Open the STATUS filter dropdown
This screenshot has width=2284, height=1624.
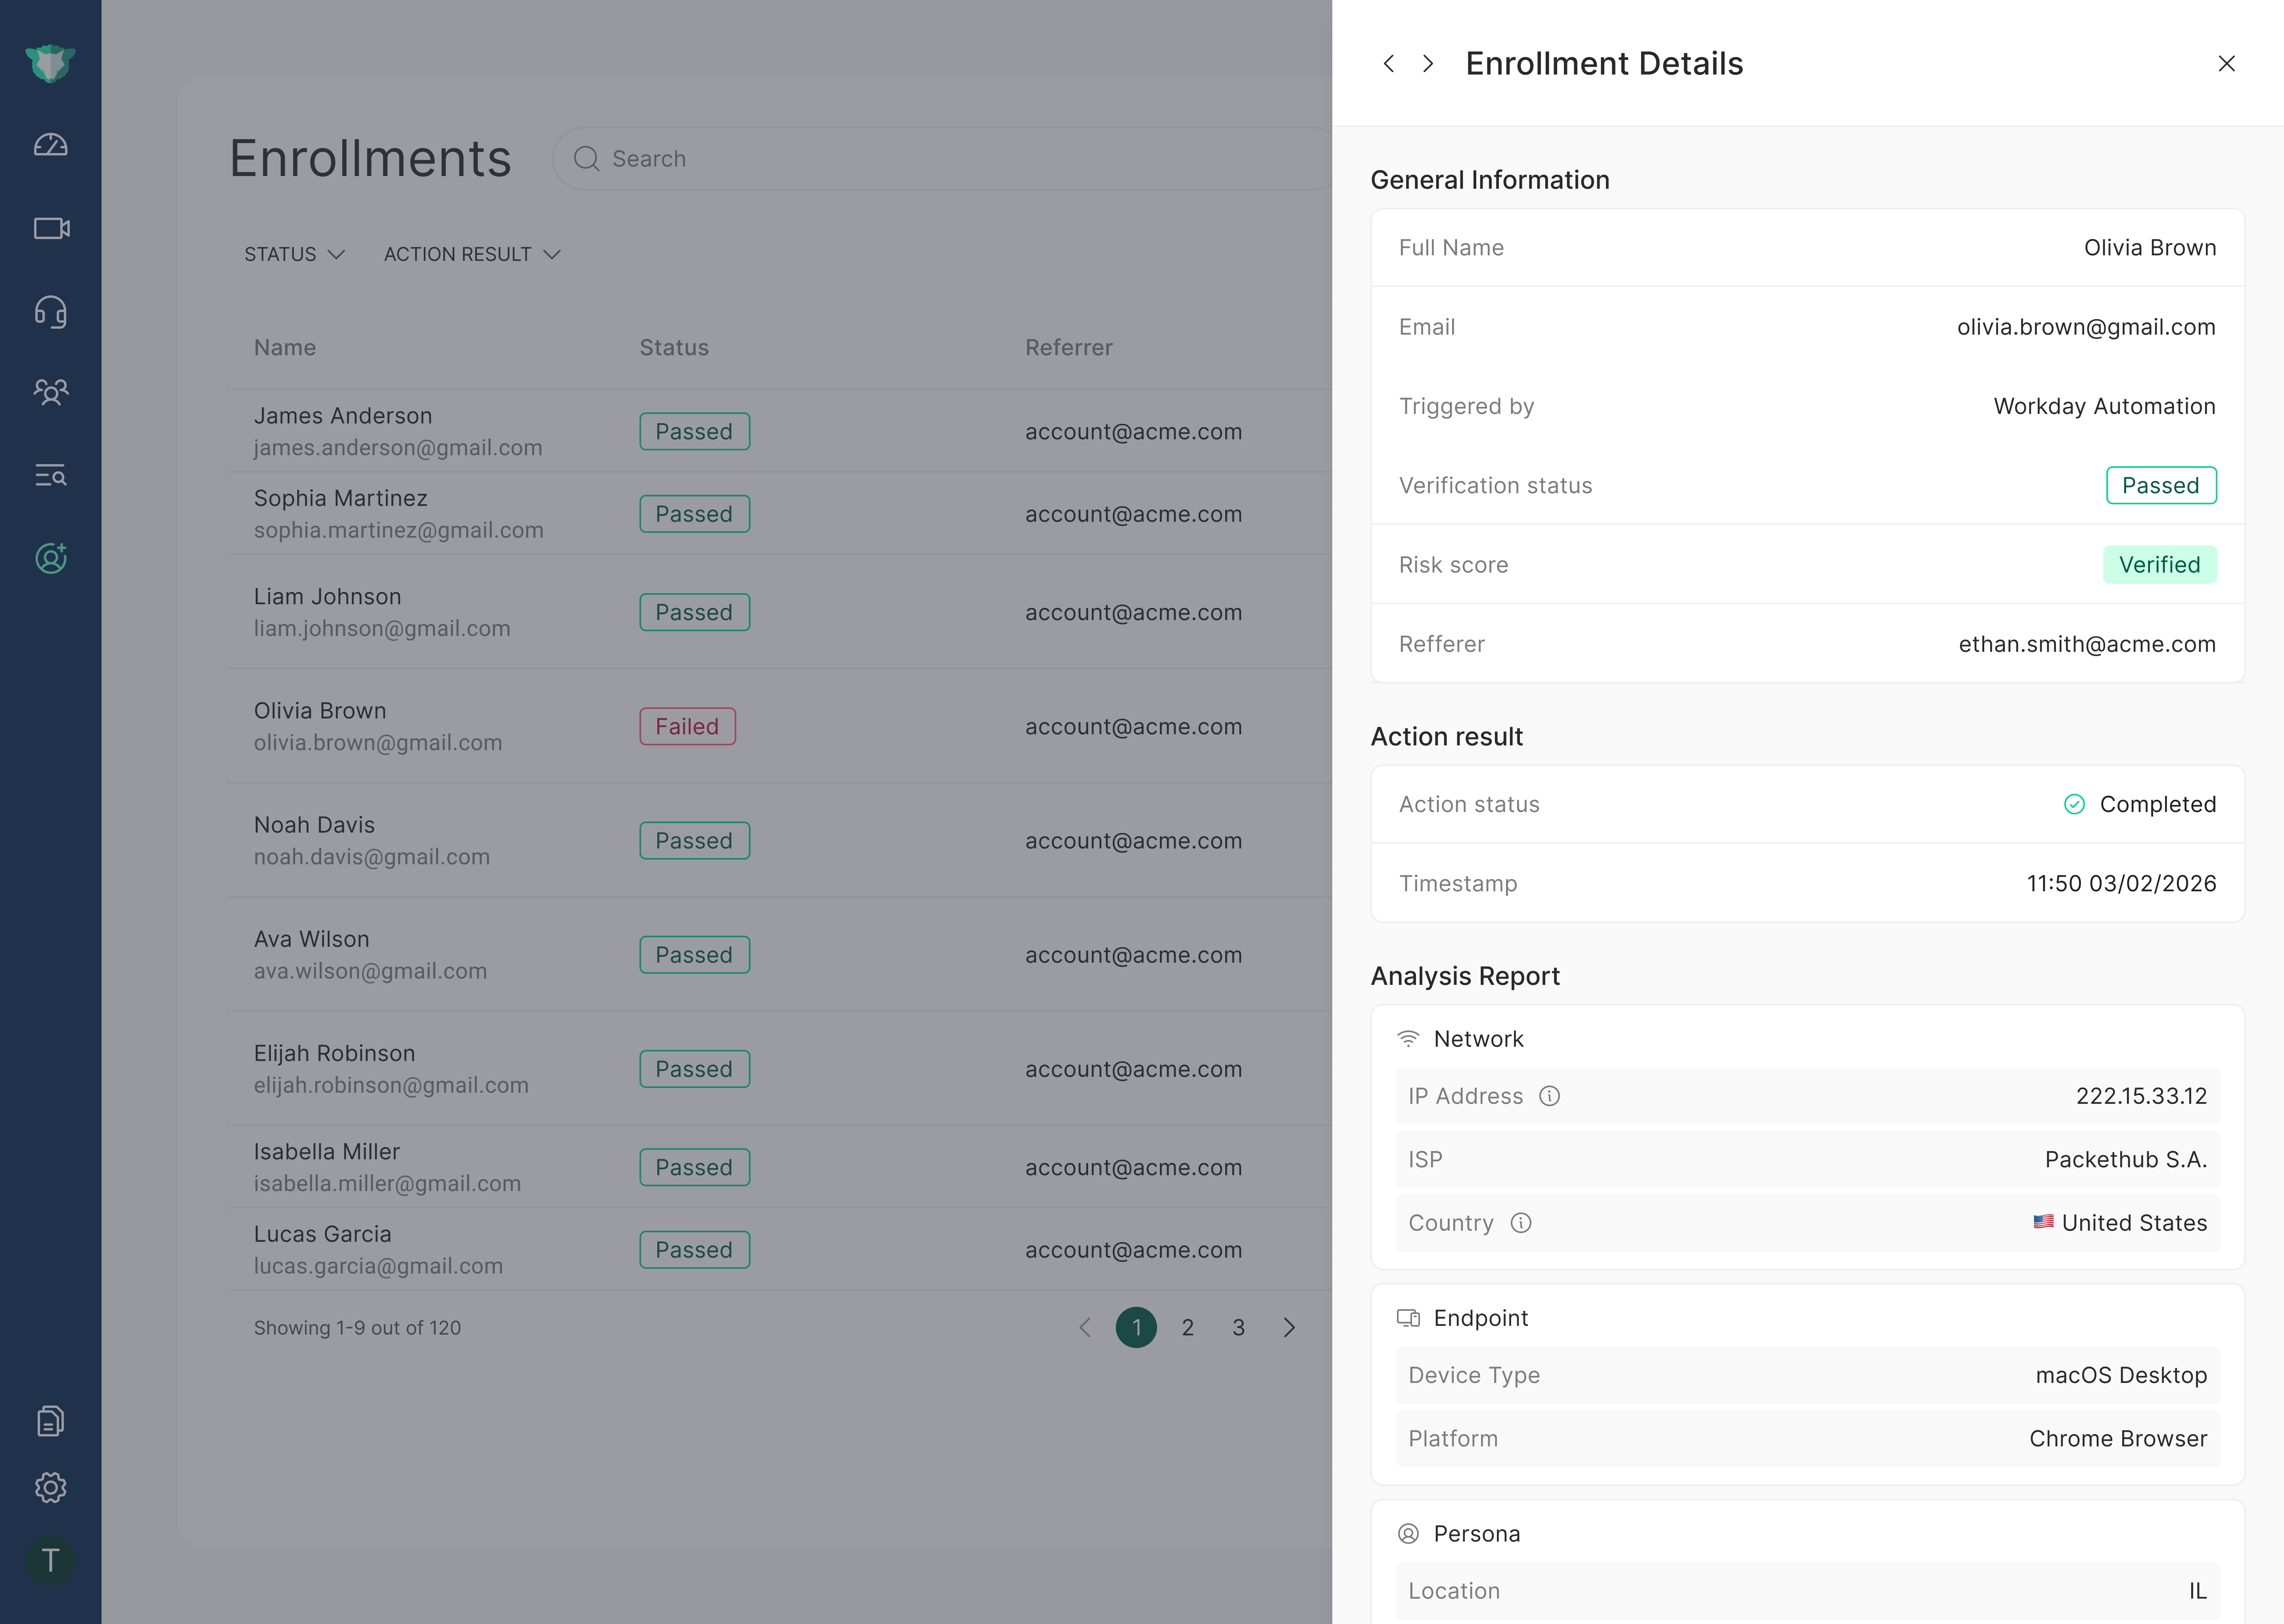pyautogui.click(x=295, y=254)
